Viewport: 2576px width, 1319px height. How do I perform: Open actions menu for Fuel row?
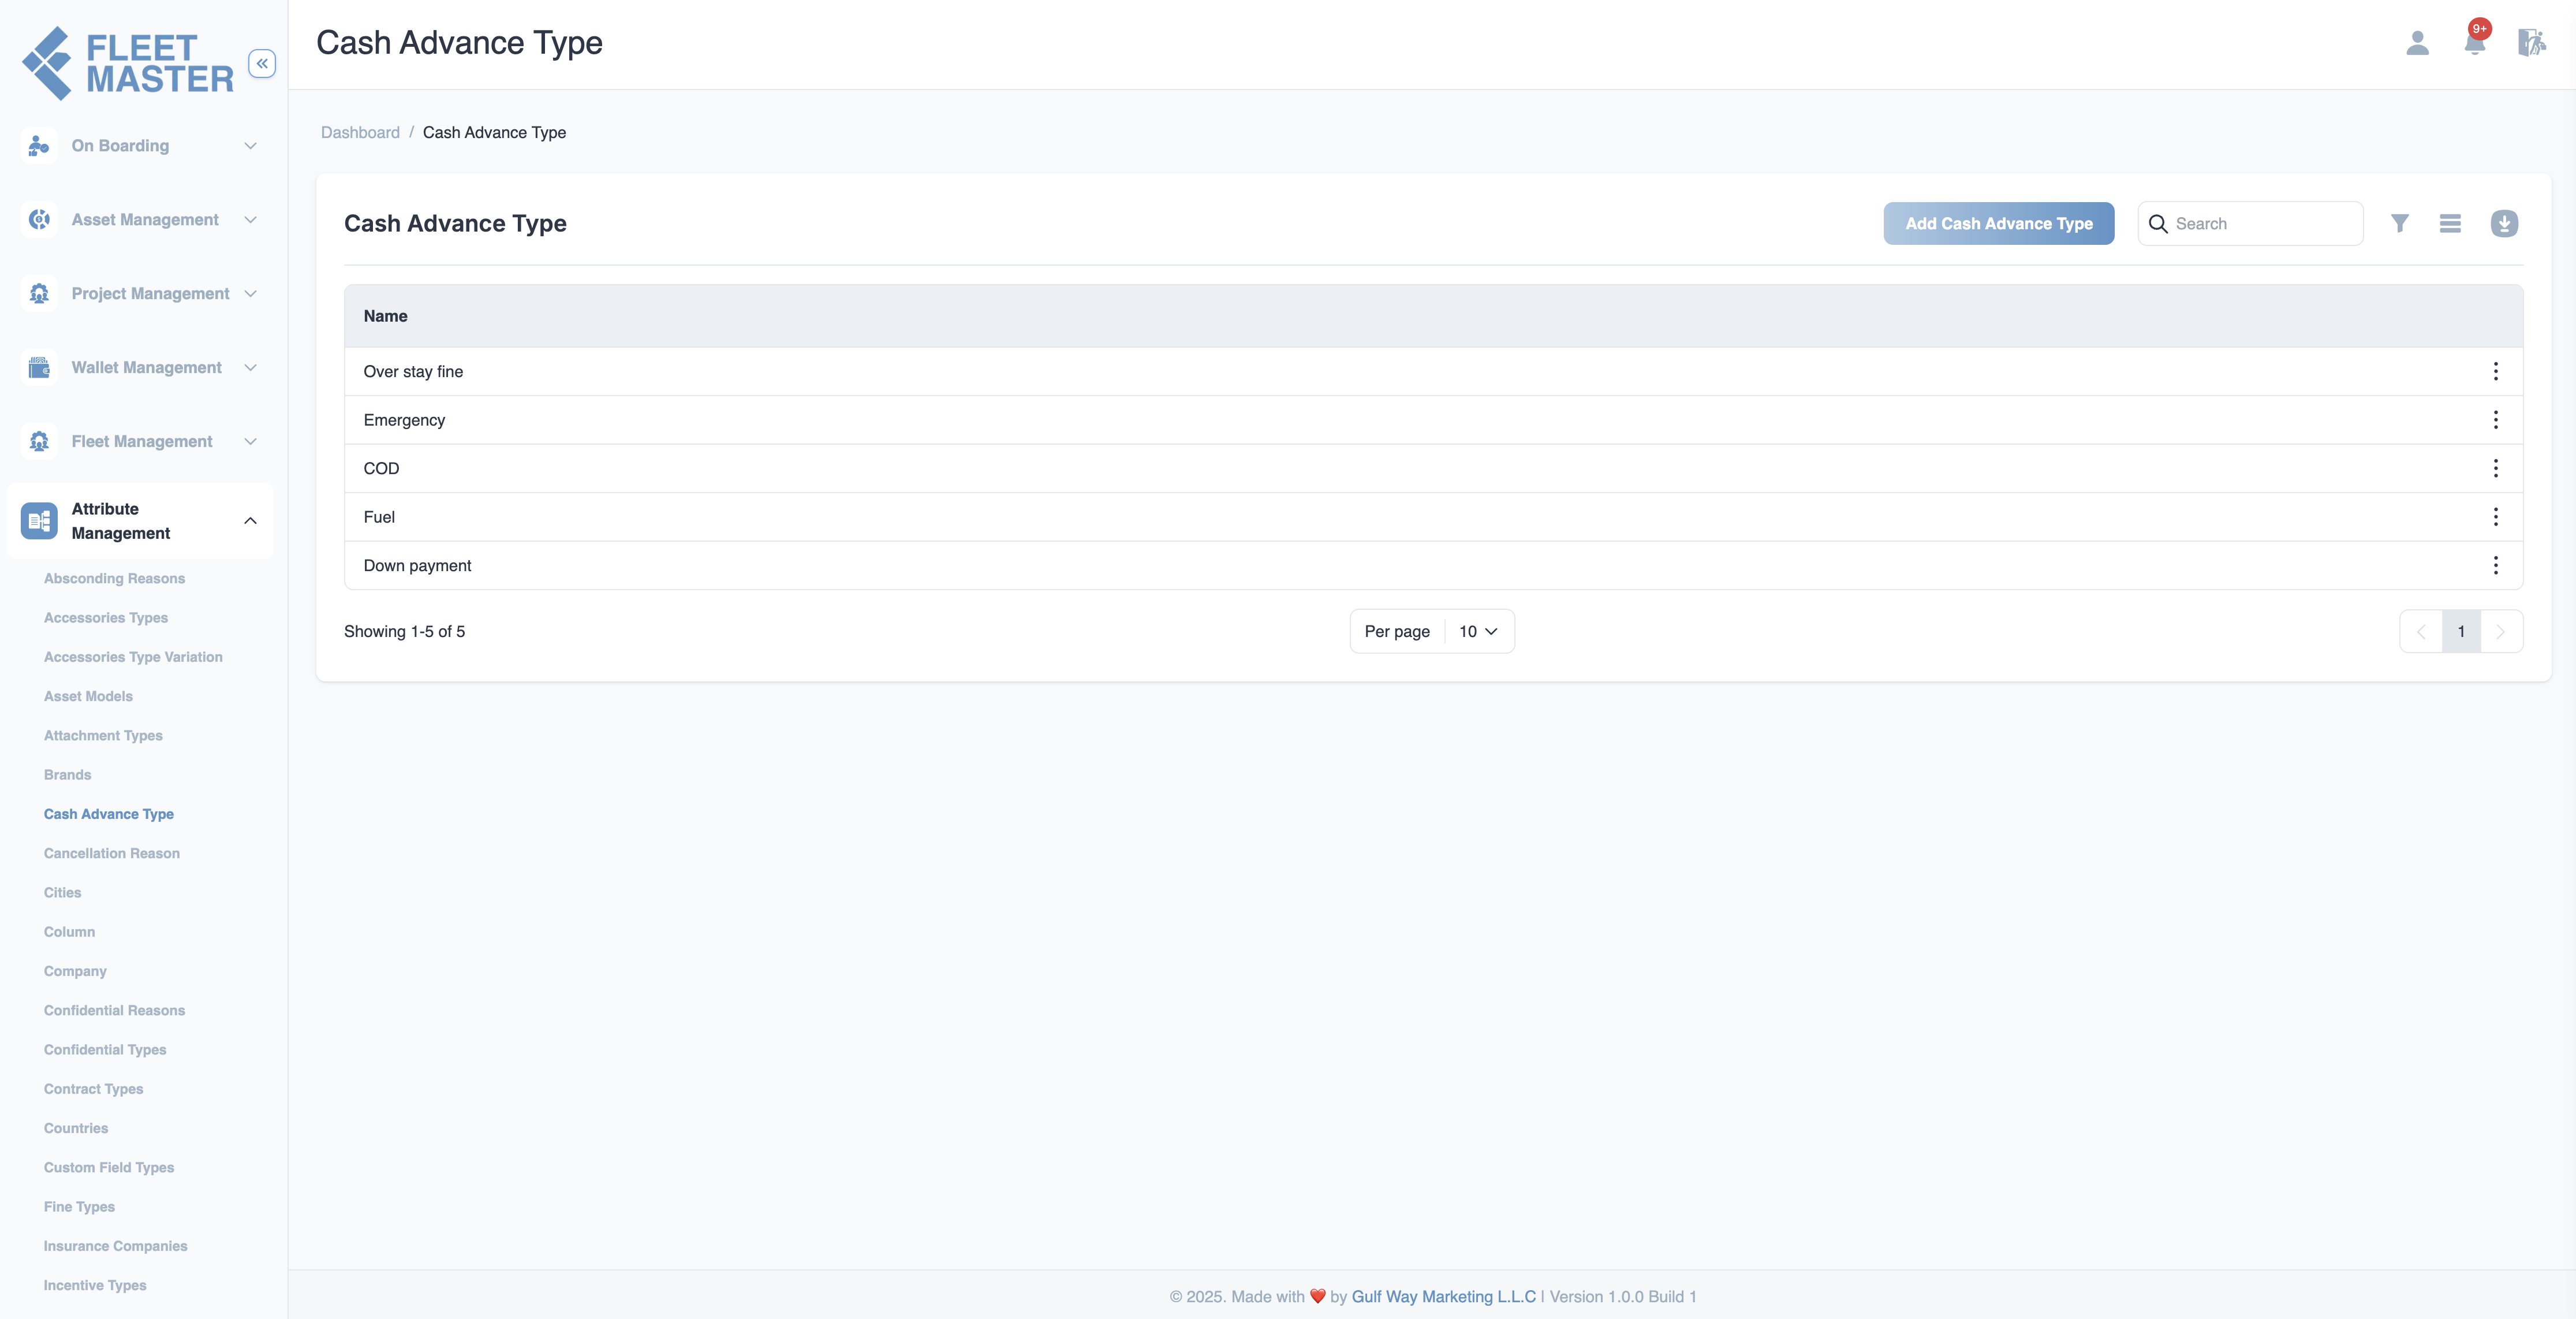pyautogui.click(x=2495, y=517)
